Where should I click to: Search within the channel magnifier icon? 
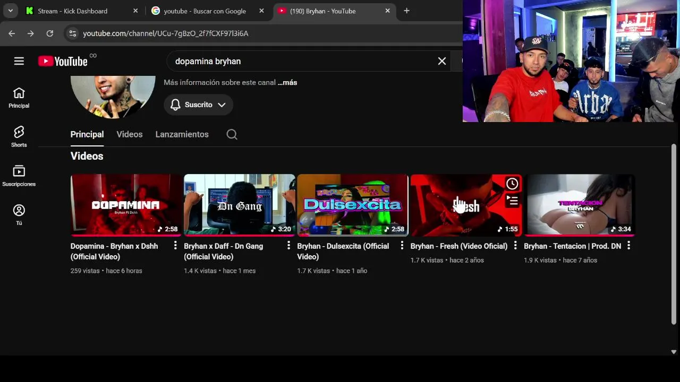(x=232, y=134)
